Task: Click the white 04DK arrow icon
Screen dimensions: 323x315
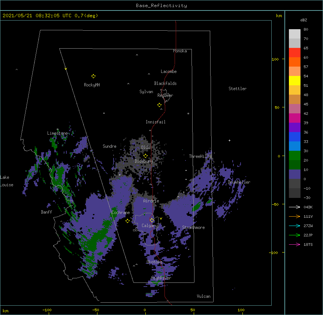Action: point(295,207)
